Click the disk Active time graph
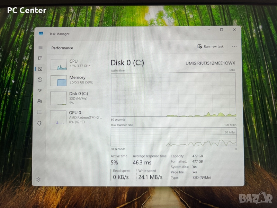 coord(173,94)
